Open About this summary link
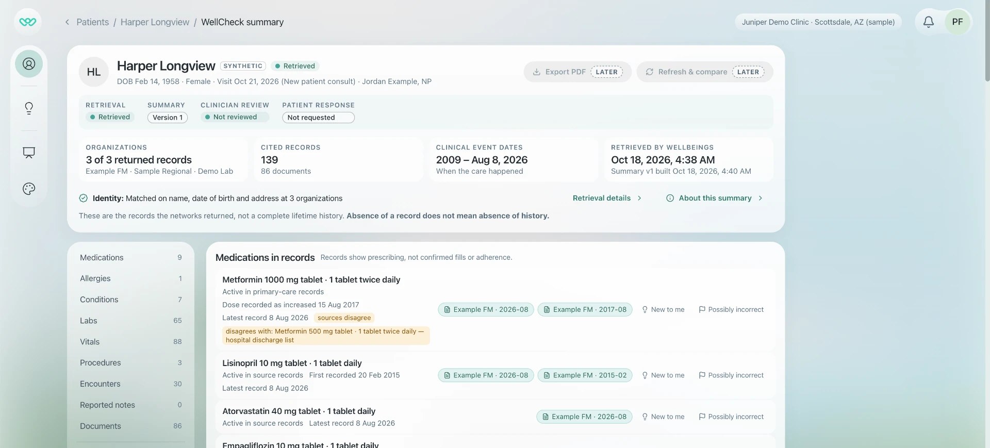The image size is (990, 448). [715, 198]
